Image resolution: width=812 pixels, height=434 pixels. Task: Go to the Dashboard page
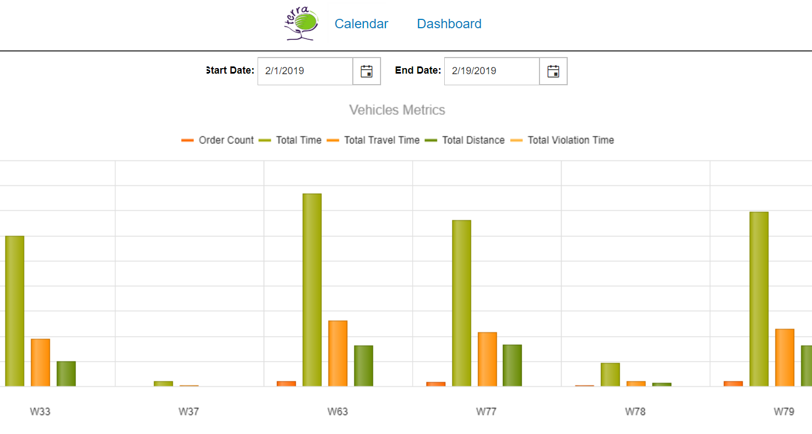pyautogui.click(x=449, y=24)
